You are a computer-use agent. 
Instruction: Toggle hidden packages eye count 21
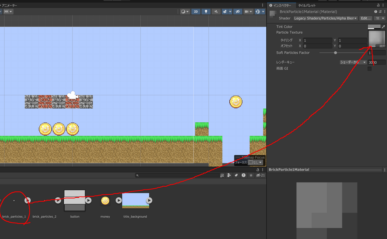click(x=260, y=175)
